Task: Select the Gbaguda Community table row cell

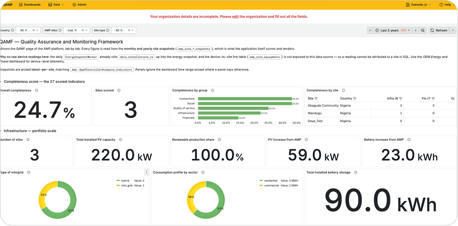Action: (323, 105)
